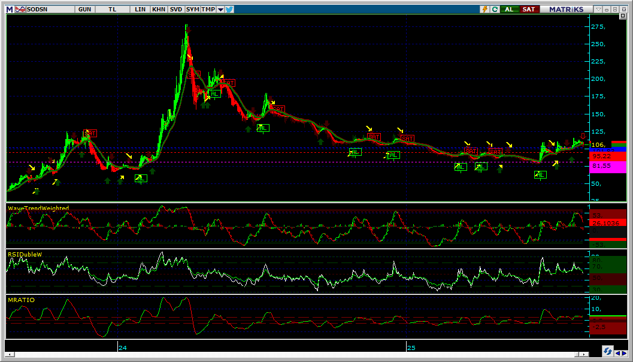Click the small square icon above price axis
The height and width of the screenshot is (362, 633).
click(x=622, y=16)
